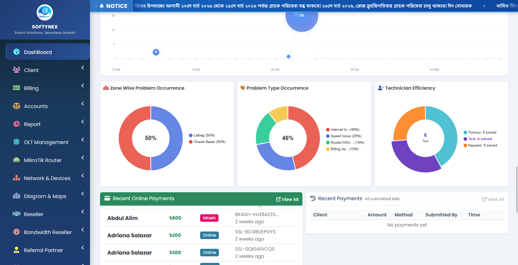Toggle the Nayeem: 5 solved legend entry
The height and width of the screenshot is (265, 518).
coord(480,145)
